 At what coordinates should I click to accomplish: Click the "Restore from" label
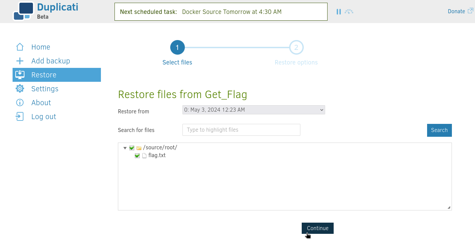[134, 111]
